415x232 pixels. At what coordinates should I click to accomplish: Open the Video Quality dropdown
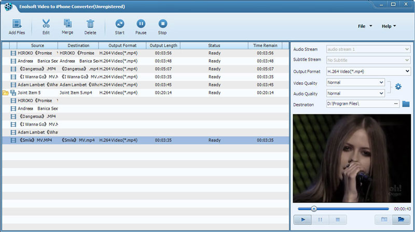tap(355, 82)
